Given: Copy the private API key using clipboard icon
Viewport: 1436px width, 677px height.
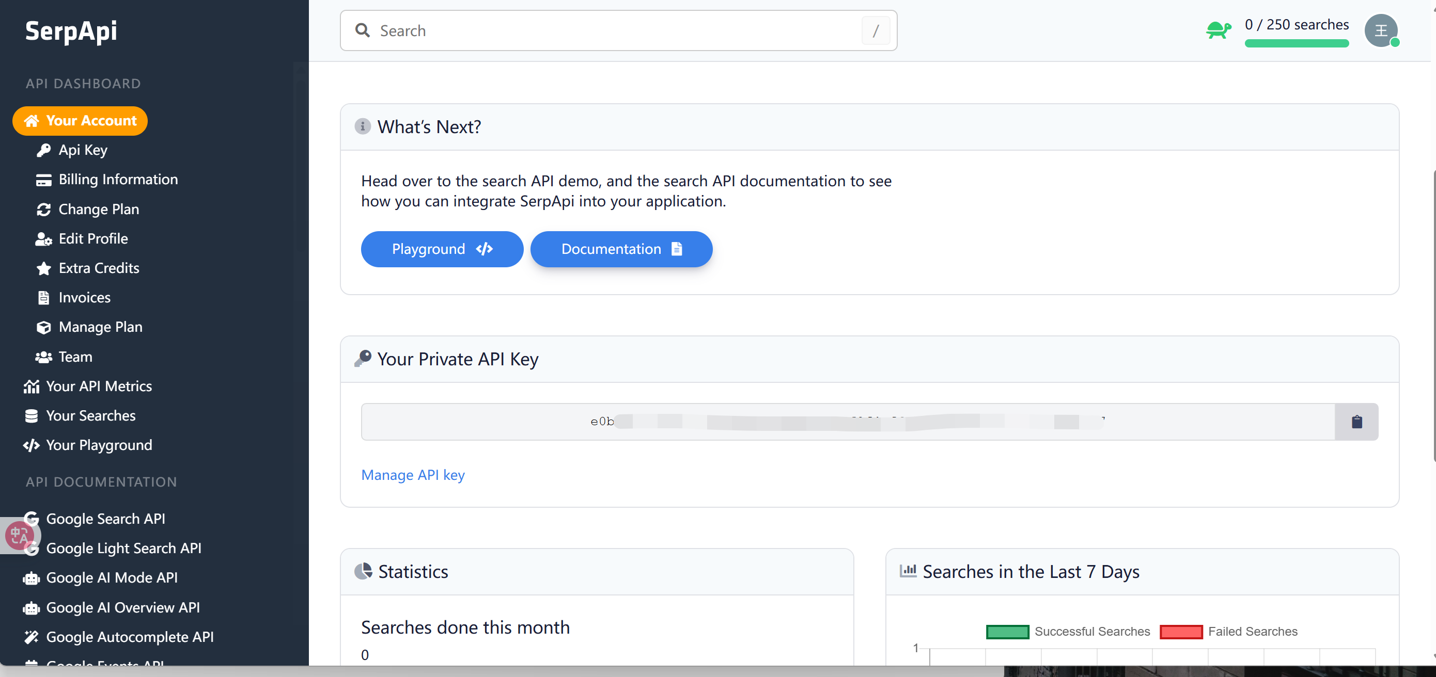Looking at the screenshot, I should [x=1357, y=422].
